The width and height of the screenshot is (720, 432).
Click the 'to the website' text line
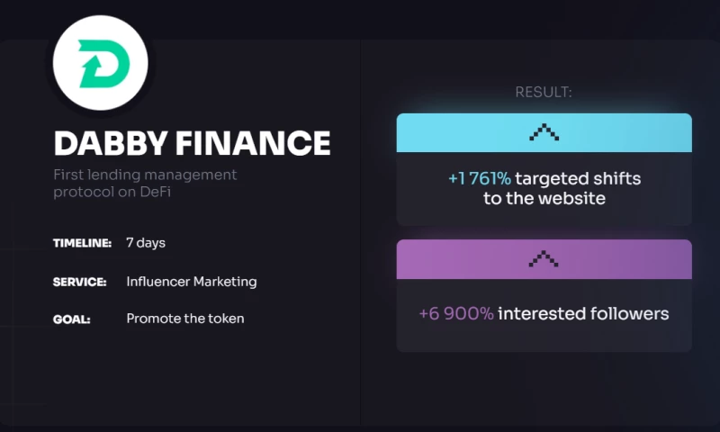pyautogui.click(x=544, y=198)
